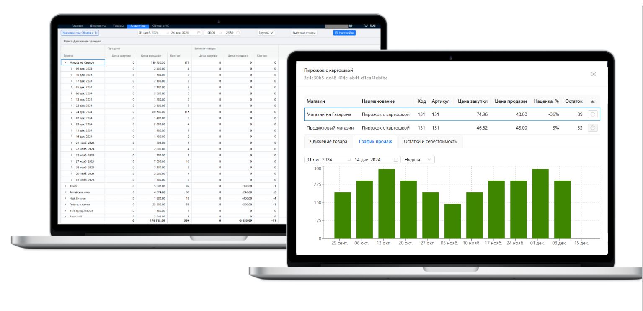
Task: Open the Обмен с 1С menu
Action: click(x=160, y=26)
